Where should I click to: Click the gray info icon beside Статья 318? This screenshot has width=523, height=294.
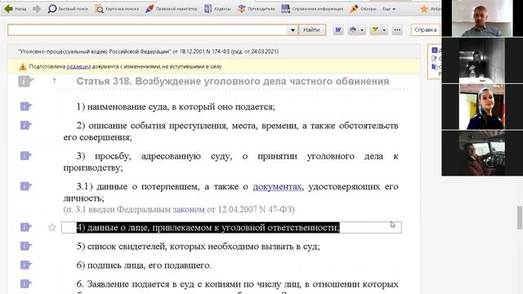click(x=25, y=81)
